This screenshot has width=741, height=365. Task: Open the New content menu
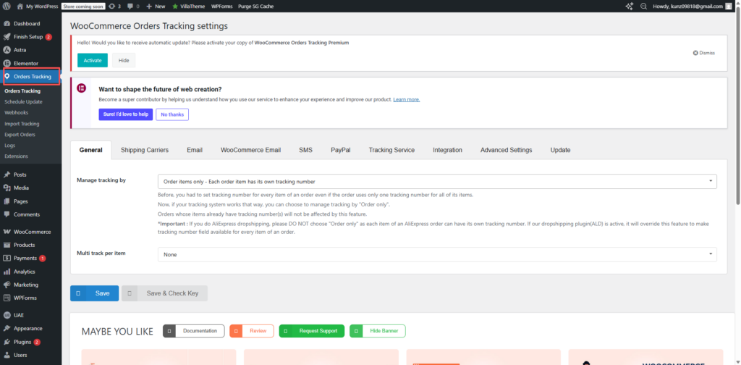pyautogui.click(x=156, y=7)
